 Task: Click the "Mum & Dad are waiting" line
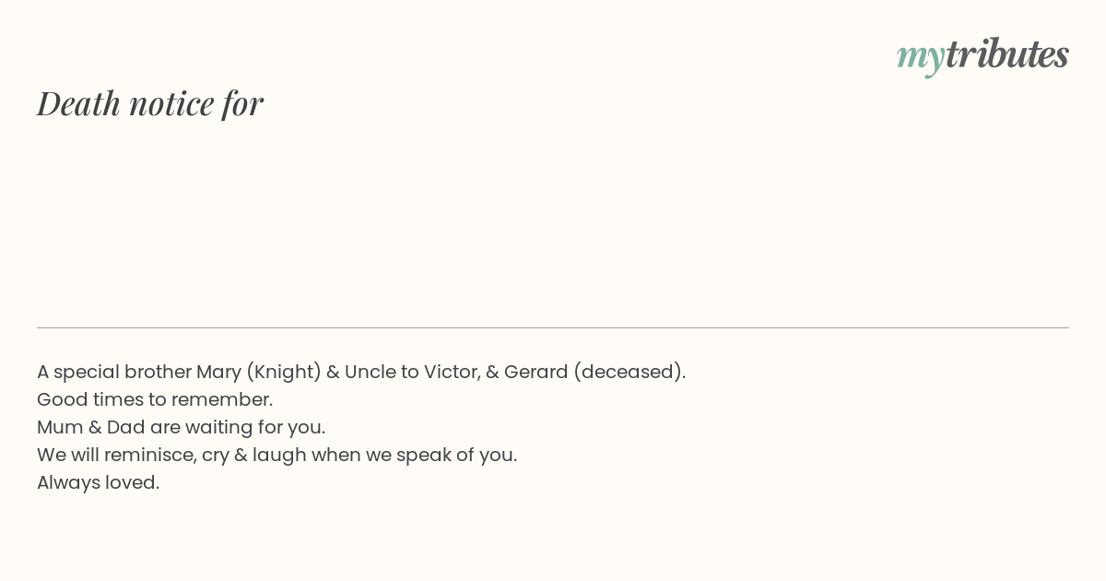pyautogui.click(x=182, y=427)
